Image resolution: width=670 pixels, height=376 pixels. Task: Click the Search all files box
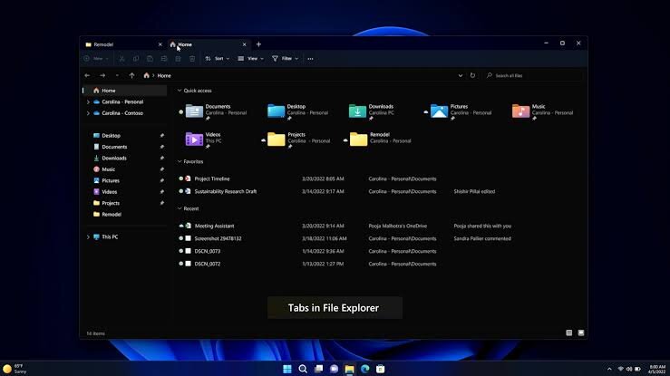[x=533, y=75]
